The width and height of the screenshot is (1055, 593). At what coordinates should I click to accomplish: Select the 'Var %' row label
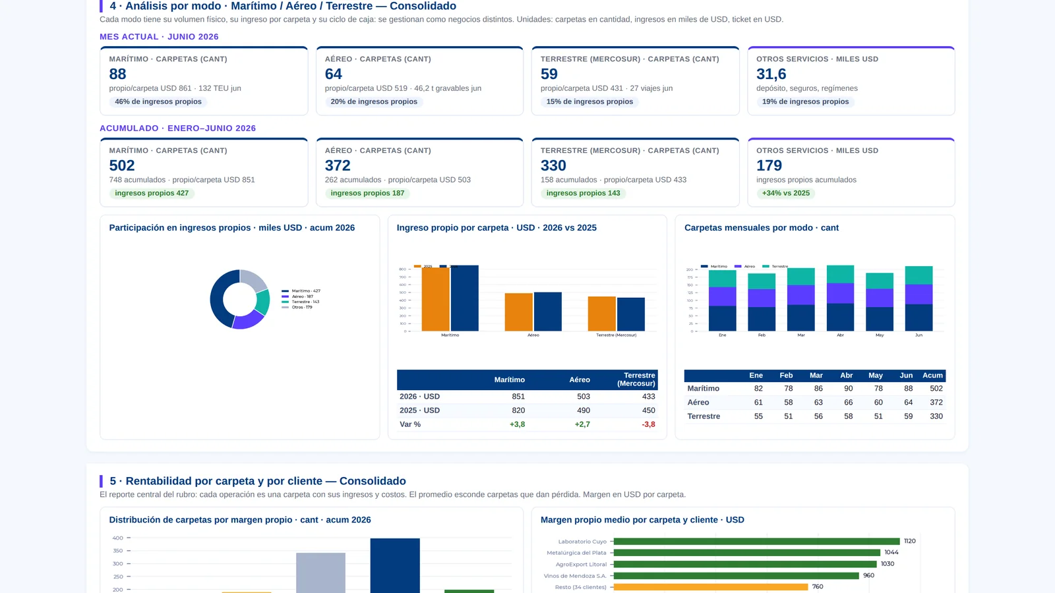[410, 424]
